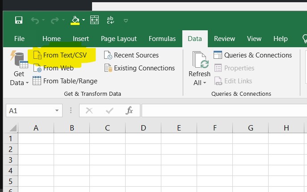The width and height of the screenshot is (307, 192).
Task: Switch to the View tab
Action: point(254,39)
